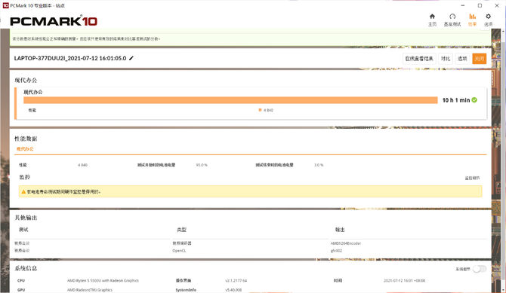Click the PCMark 10 logo

tap(54, 21)
